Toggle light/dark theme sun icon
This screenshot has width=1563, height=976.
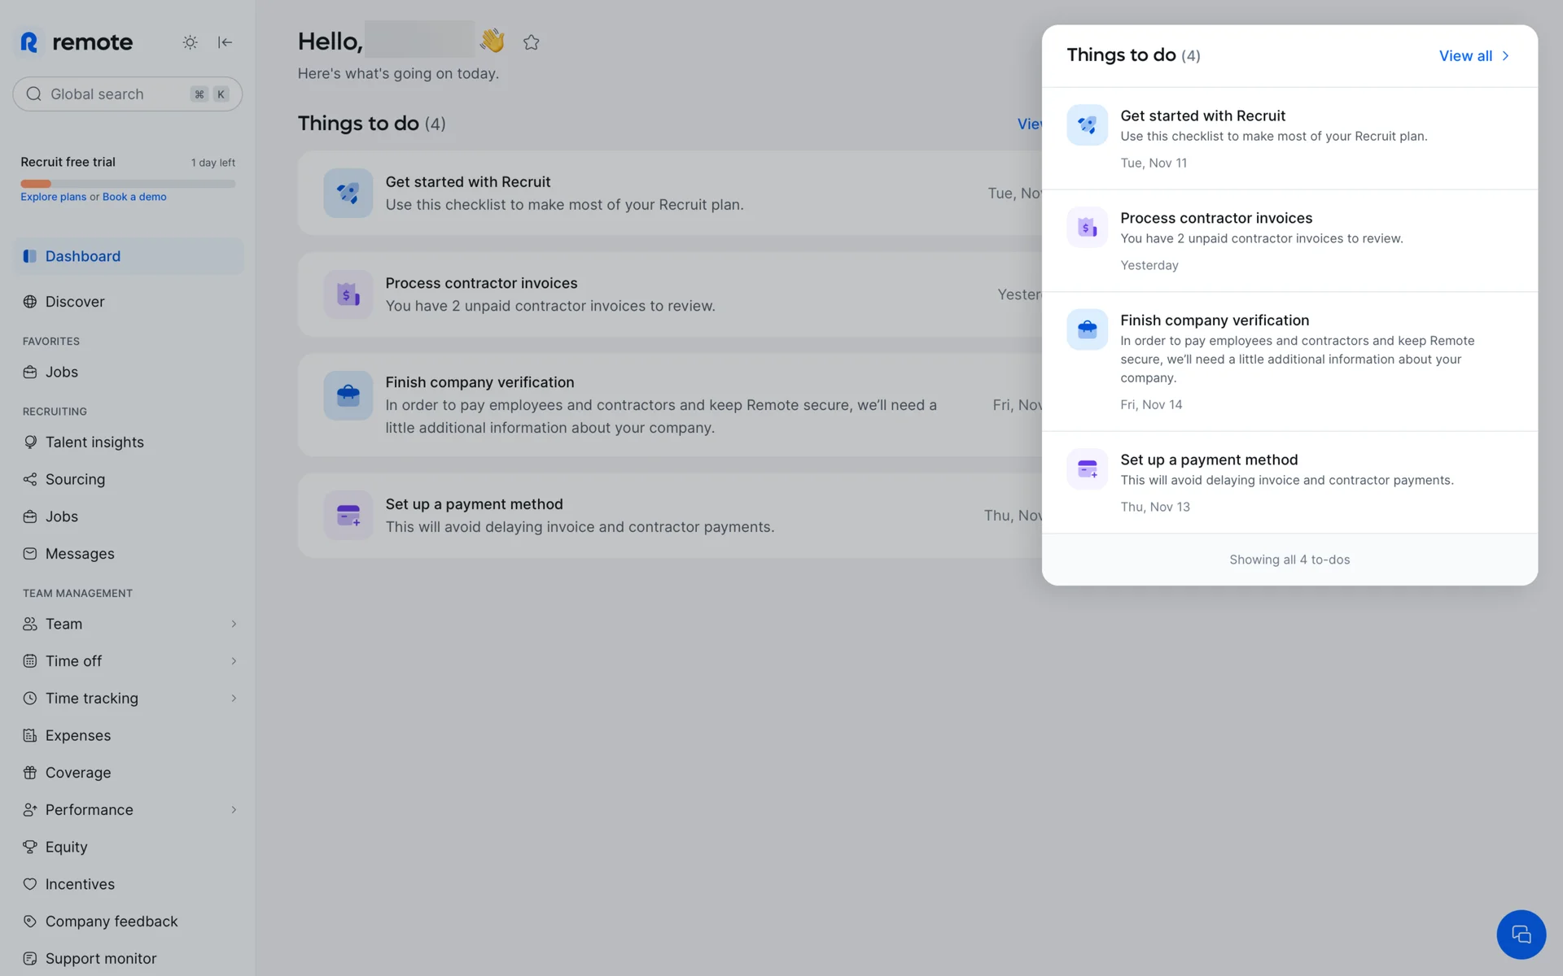190,42
